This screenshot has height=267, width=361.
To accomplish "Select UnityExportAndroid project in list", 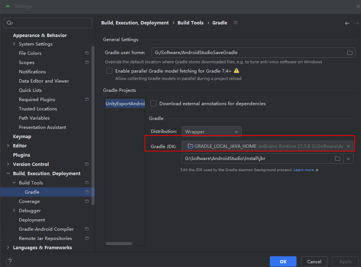I will click(125, 103).
